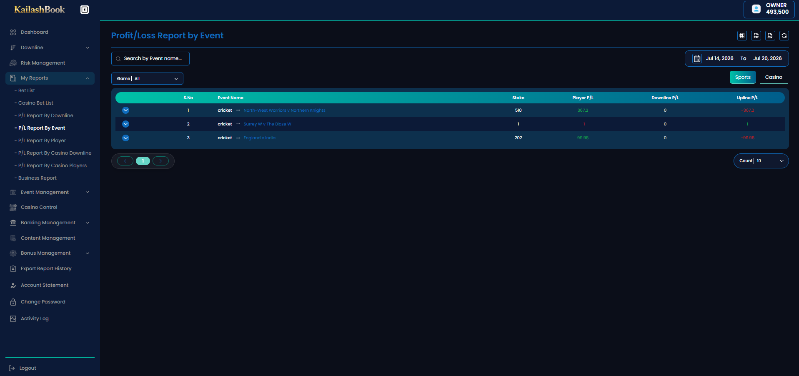Export report as PDF

pyautogui.click(x=756, y=36)
